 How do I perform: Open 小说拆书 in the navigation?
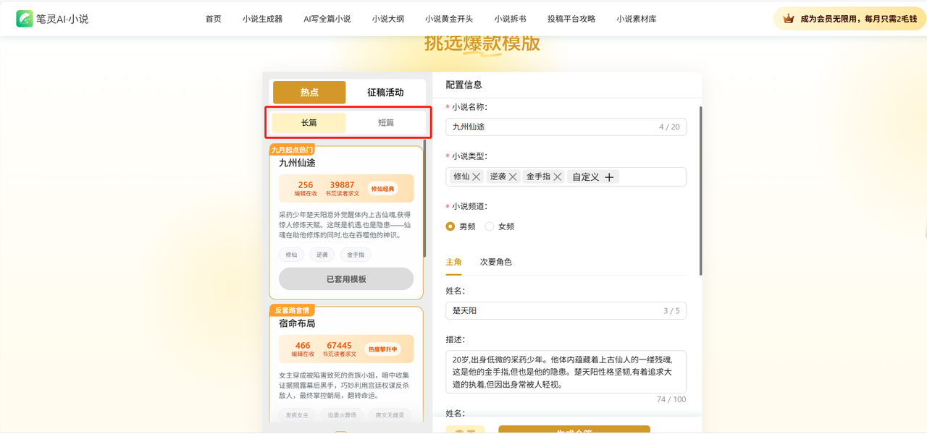coord(511,19)
